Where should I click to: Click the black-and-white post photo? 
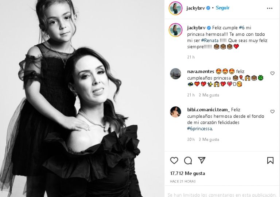coord(82,99)
